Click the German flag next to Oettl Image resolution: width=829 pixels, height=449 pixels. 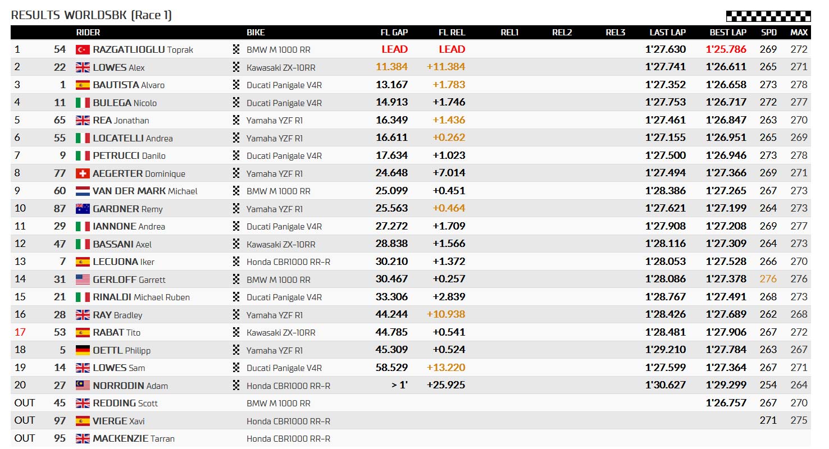[x=83, y=350]
